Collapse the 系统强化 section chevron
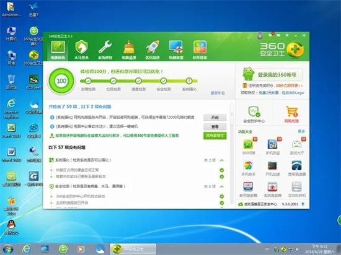This screenshot has height=255, width=341. [222, 160]
